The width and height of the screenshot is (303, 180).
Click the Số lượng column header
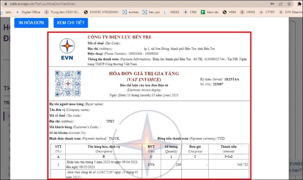(171, 149)
